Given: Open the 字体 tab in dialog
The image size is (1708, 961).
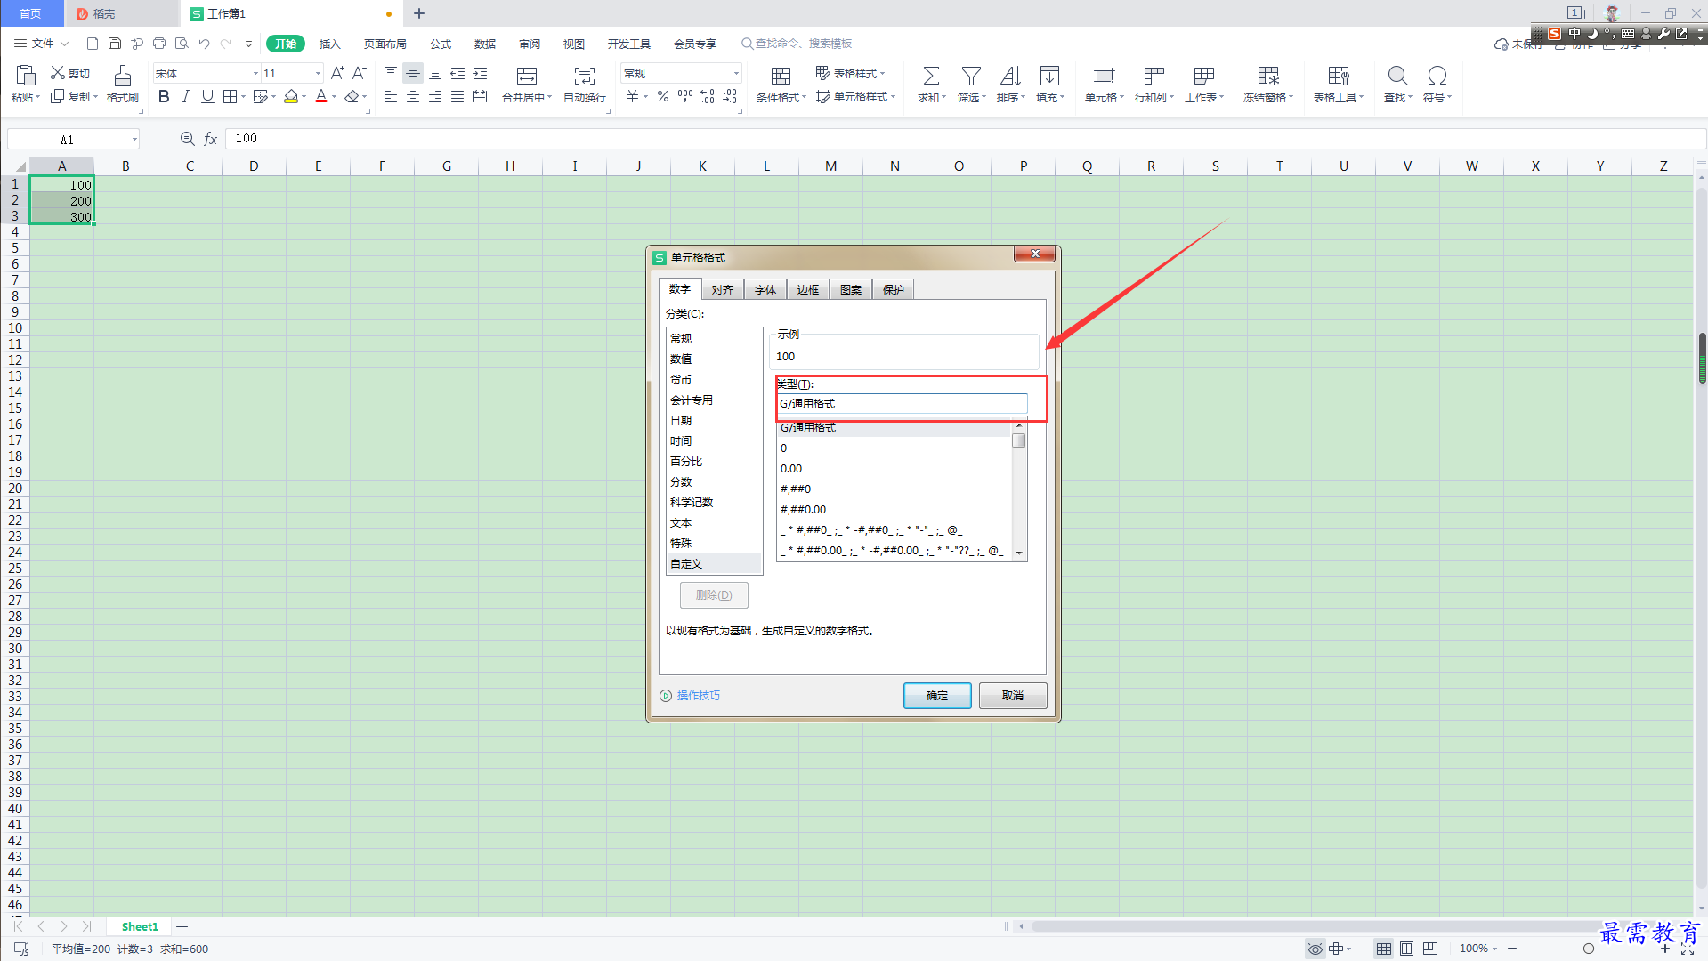Looking at the screenshot, I should pyautogui.click(x=765, y=290).
